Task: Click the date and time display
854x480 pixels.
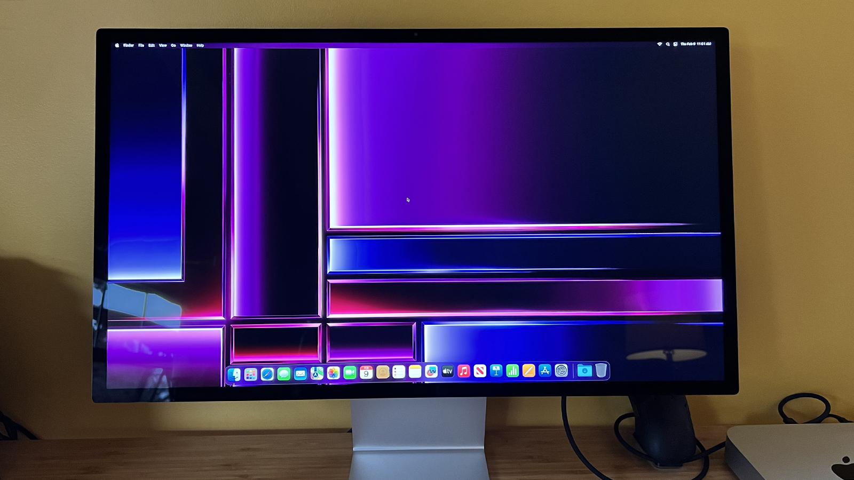Action: (x=696, y=44)
